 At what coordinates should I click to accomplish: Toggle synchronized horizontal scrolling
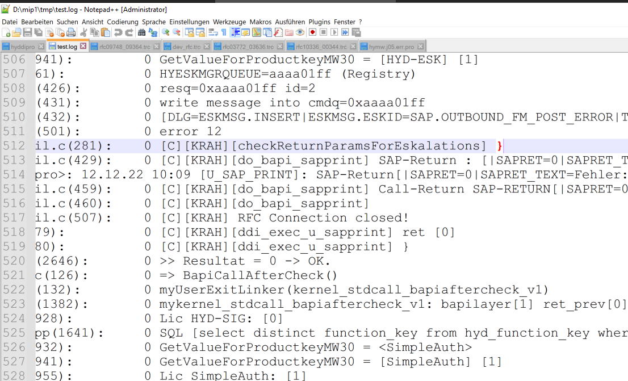coord(200,32)
